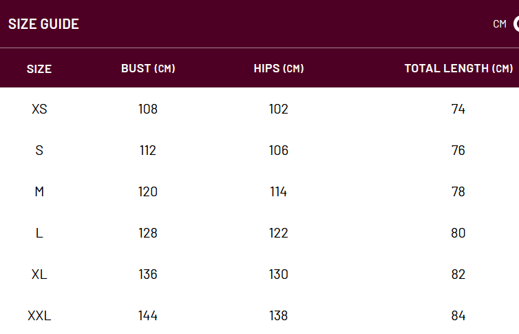Select the TOTAL LENGTH (CM) header
Image resolution: width=519 pixels, height=334 pixels.
458,68
